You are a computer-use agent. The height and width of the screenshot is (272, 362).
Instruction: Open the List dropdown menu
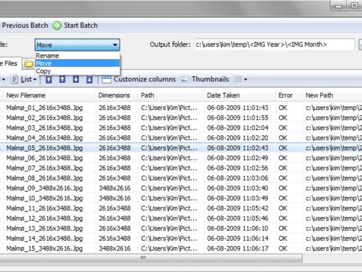pyautogui.click(x=29, y=79)
